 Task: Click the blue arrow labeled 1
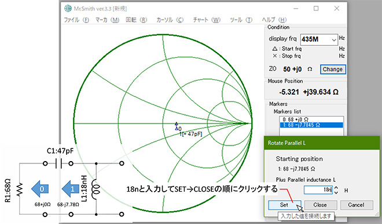(x=71, y=189)
